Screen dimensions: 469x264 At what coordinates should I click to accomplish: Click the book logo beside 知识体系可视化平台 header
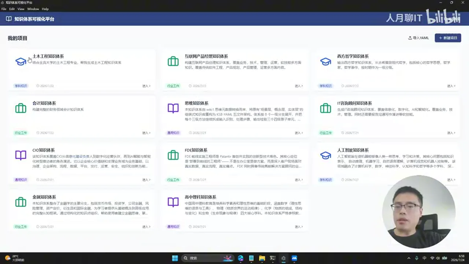pos(9,19)
